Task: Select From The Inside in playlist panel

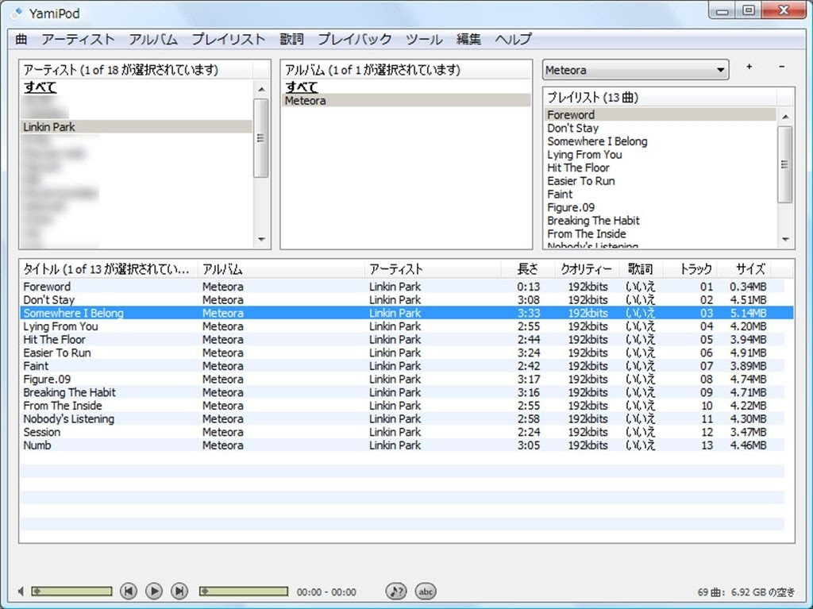Action: [x=660, y=234]
